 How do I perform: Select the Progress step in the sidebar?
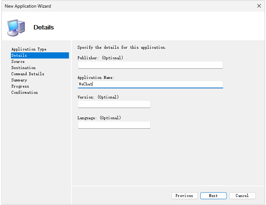point(20,86)
